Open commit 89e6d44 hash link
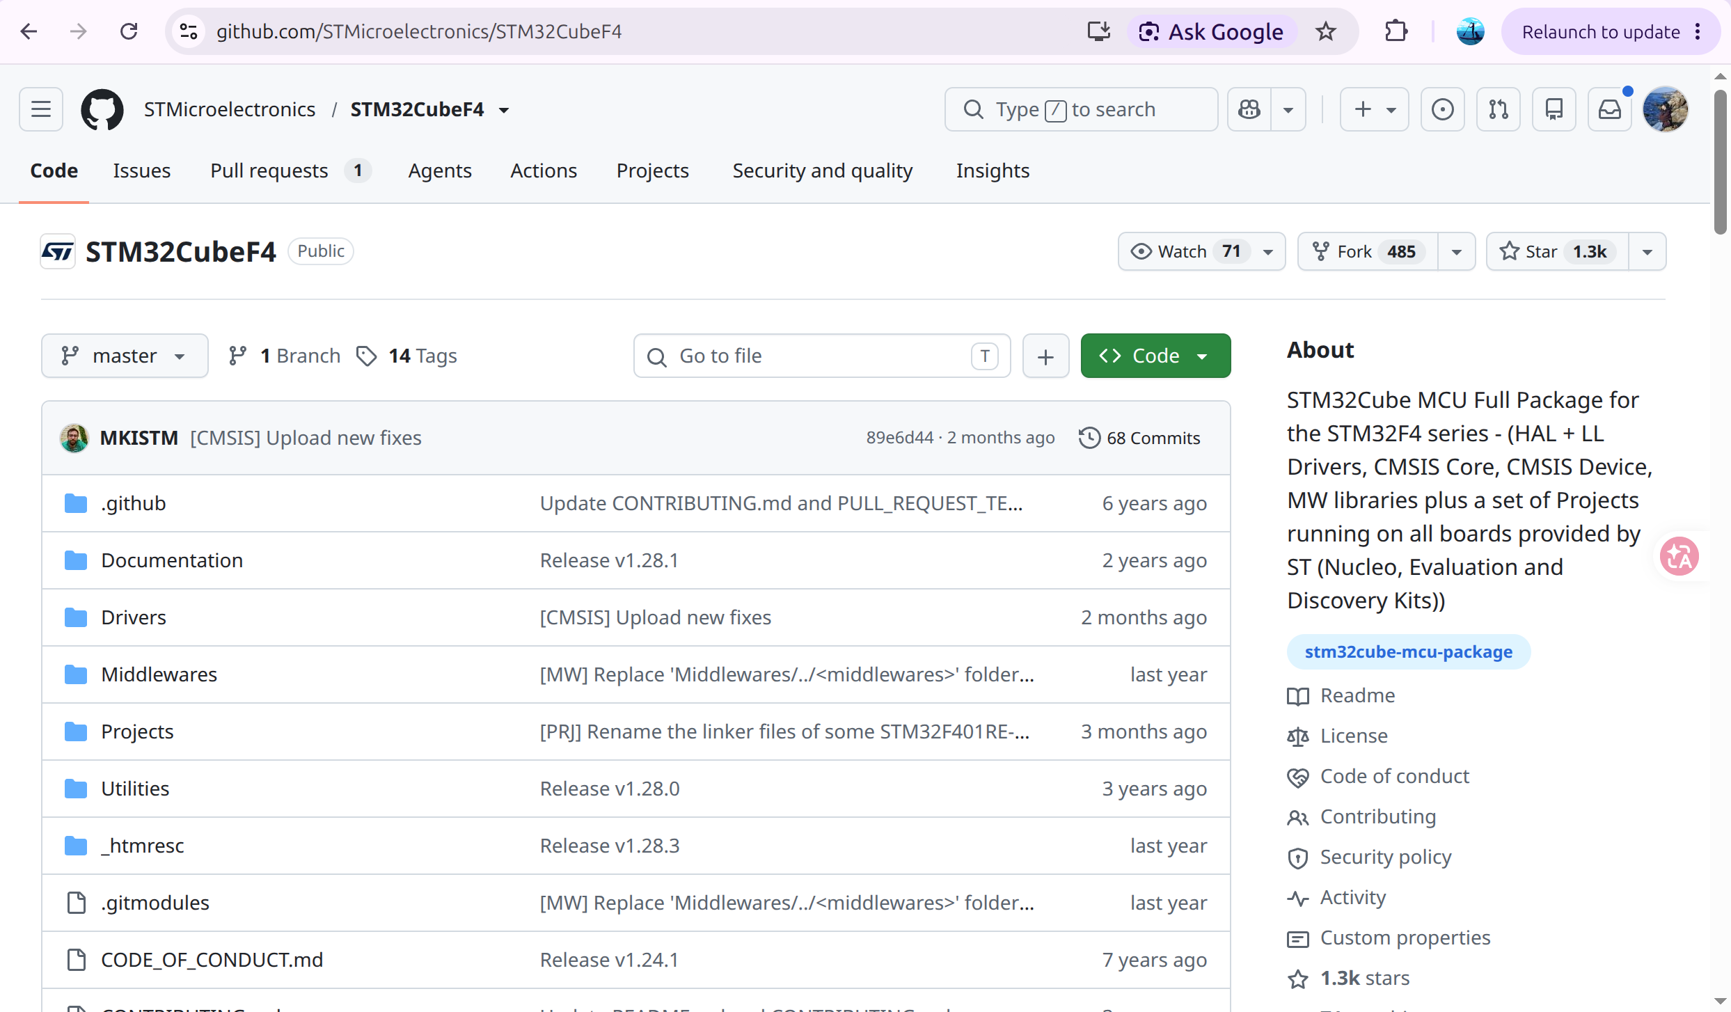Image resolution: width=1731 pixels, height=1012 pixels. 899,438
